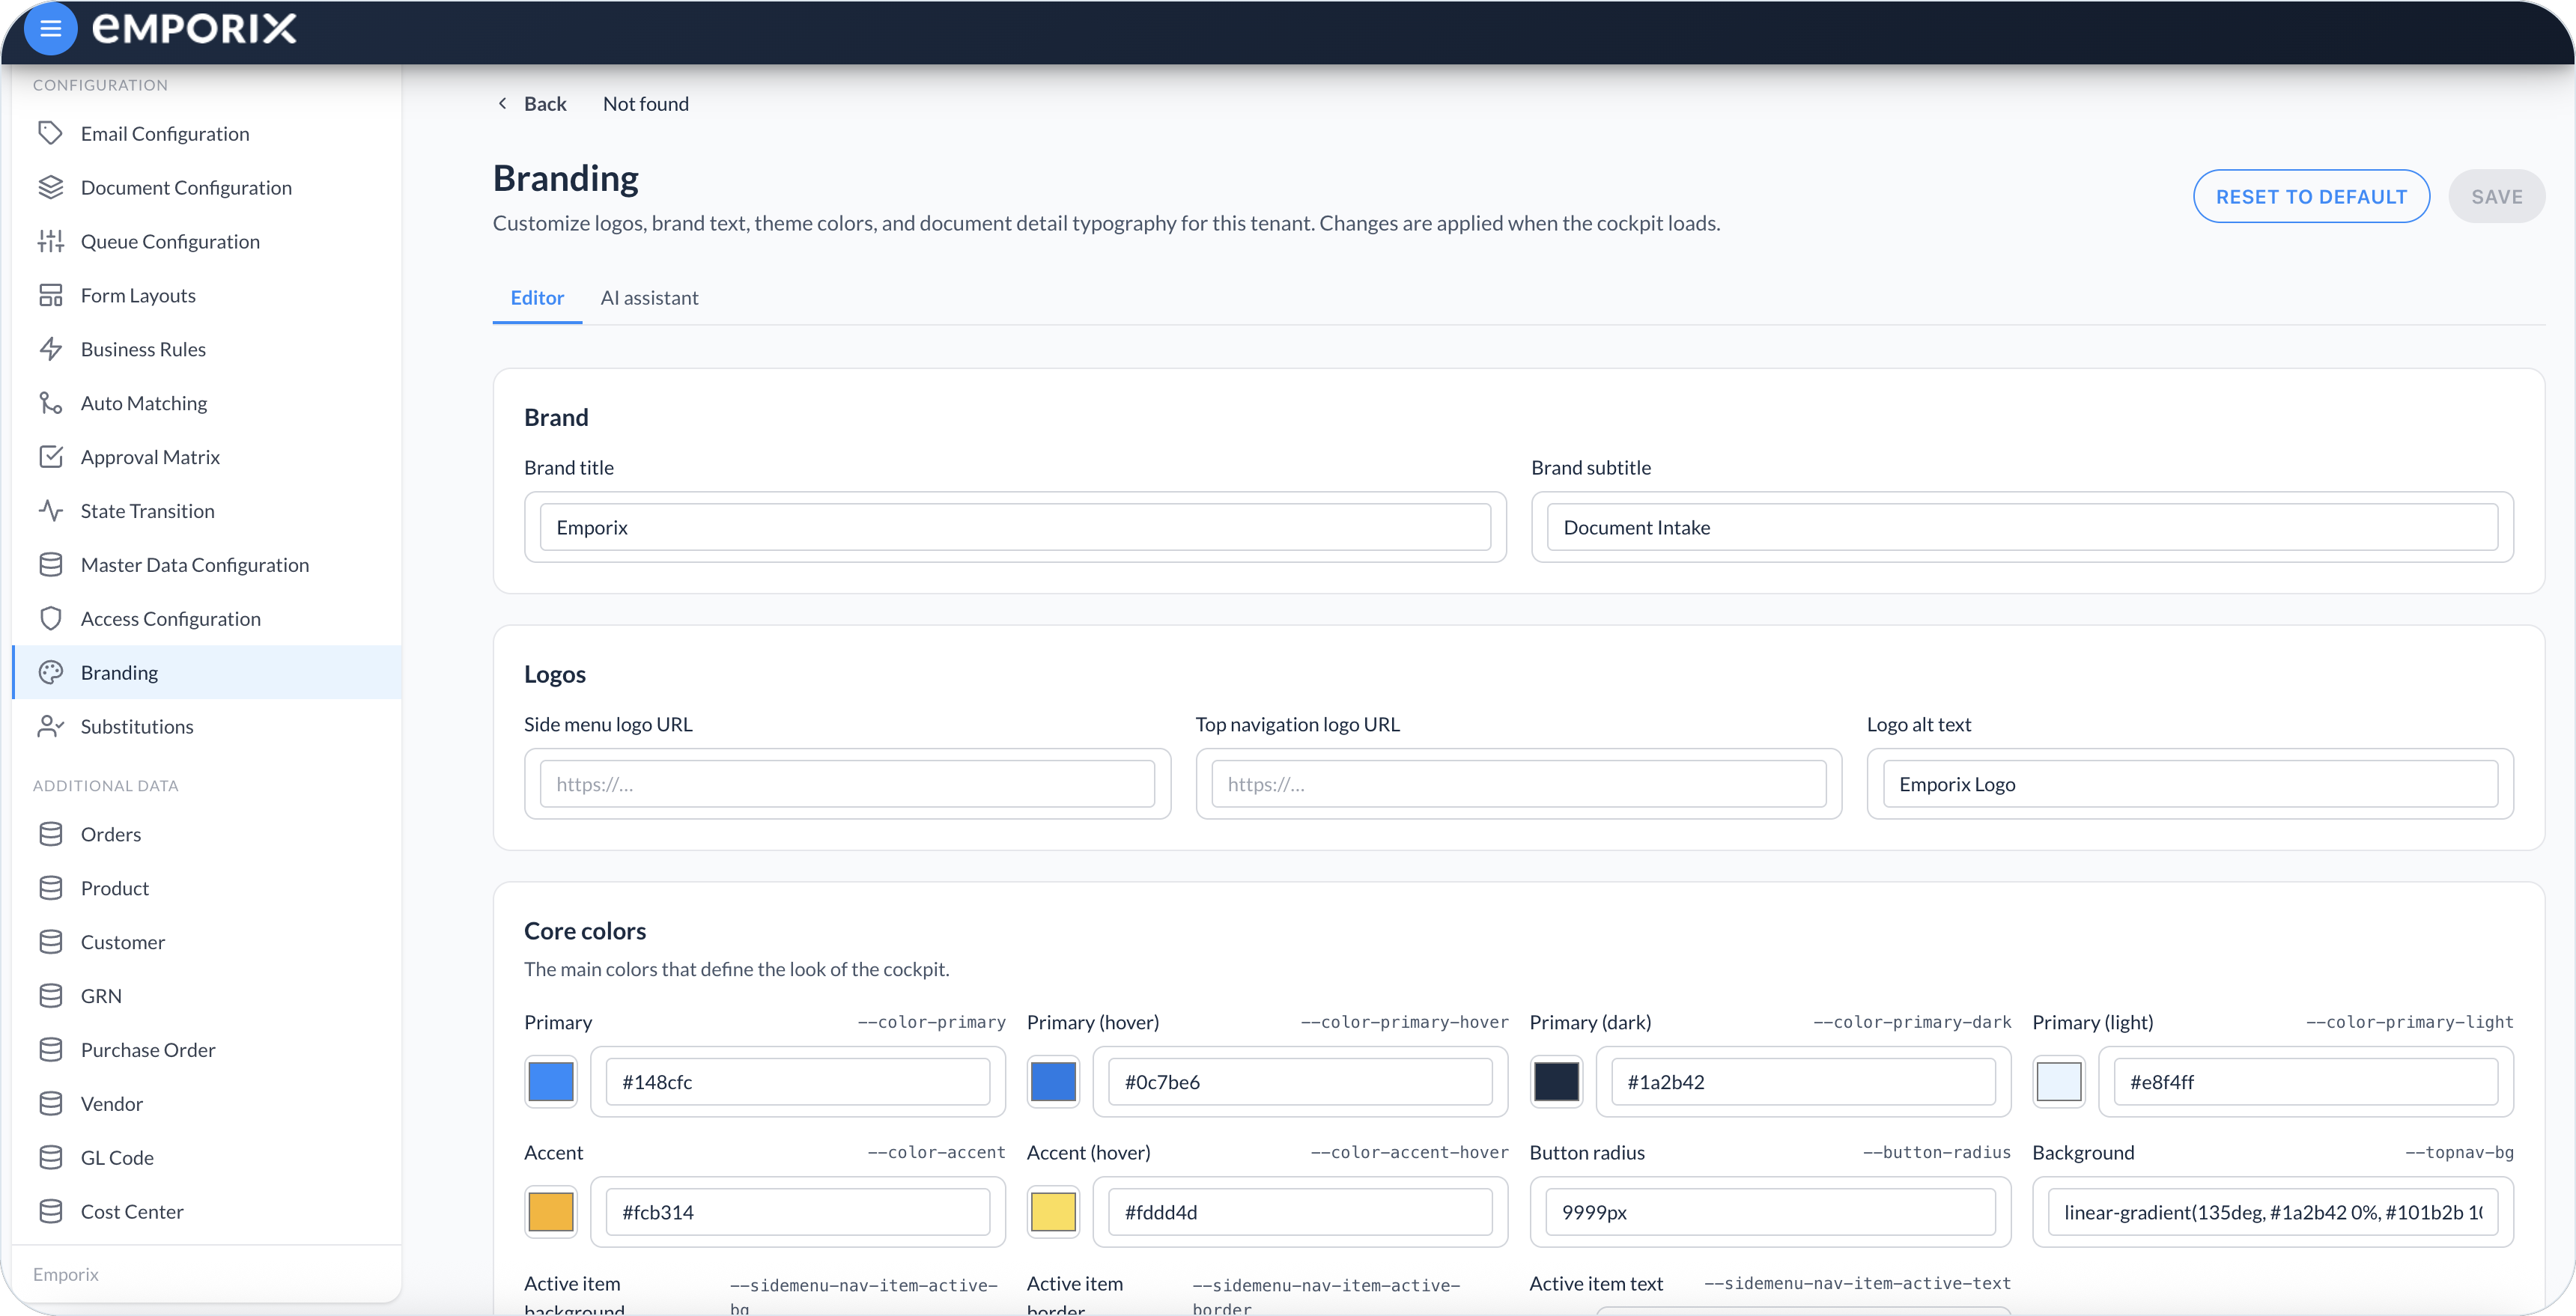Screen dimensions: 2576x1316
Task: Click the Business Rules lightning icon
Action: click(x=50, y=349)
